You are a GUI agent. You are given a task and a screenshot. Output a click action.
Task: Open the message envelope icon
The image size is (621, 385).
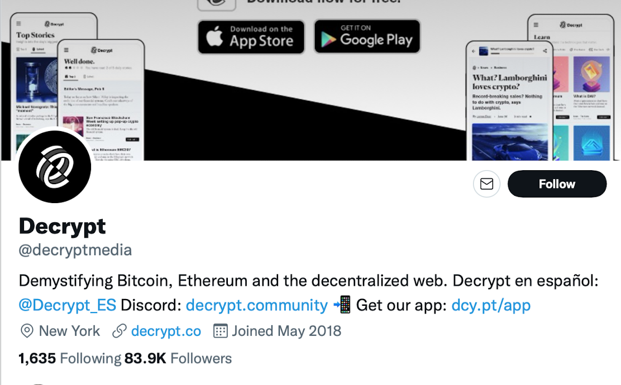coord(486,184)
